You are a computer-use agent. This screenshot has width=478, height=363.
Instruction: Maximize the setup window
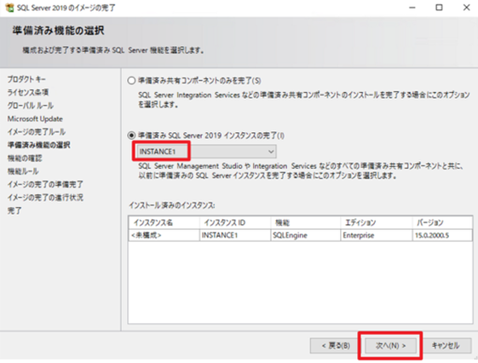tap(439, 8)
